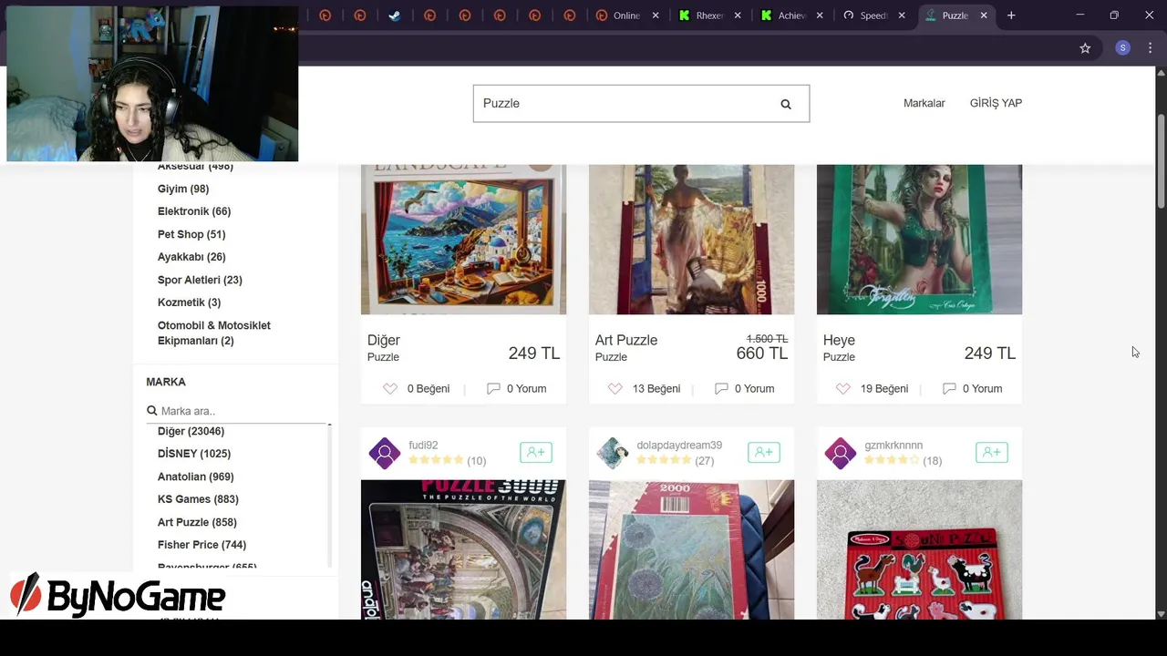Open dolapdaydream39's 2000-piece puzzle thumbnail

point(691,549)
